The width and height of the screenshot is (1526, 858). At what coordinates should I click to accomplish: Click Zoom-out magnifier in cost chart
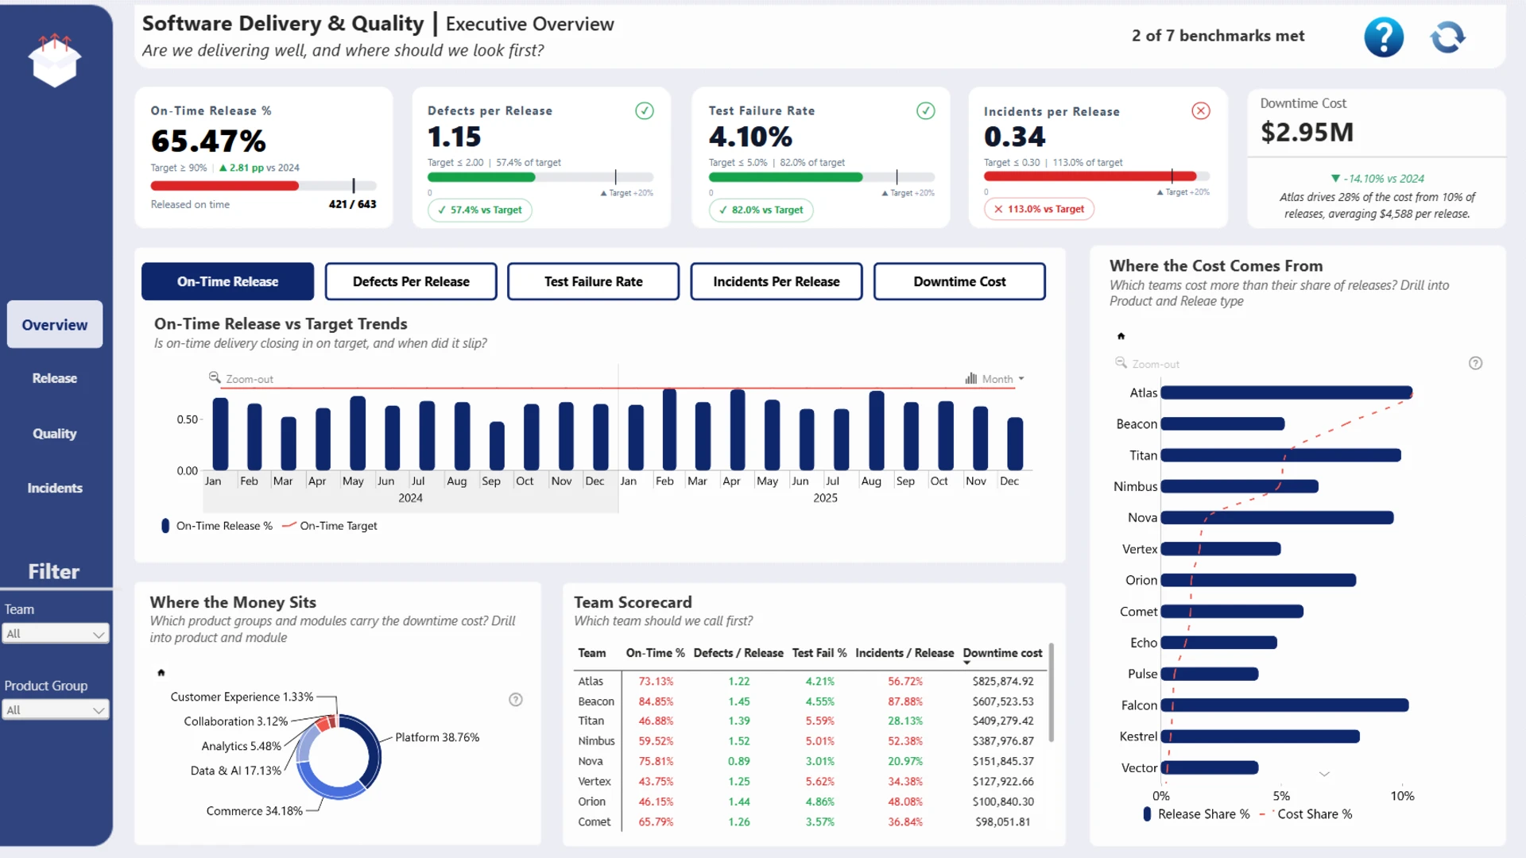1121,363
